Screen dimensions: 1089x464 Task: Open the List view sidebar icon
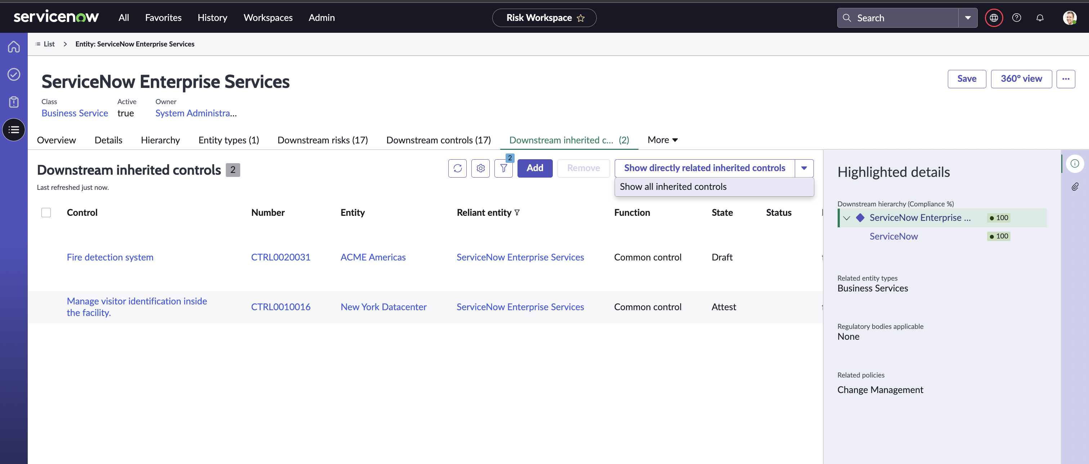click(14, 129)
